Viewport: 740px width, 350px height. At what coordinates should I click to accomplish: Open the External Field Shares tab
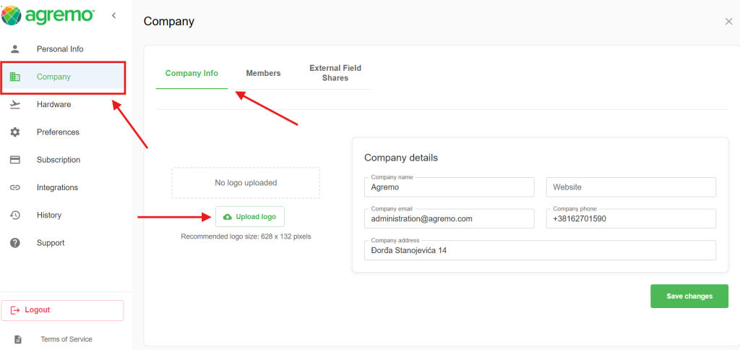335,73
